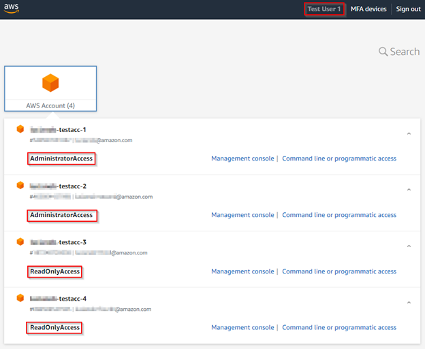Collapse the testacc-4 account row
The image size is (425, 349).
coord(409,302)
